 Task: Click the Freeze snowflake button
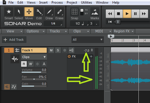pos(37,64)
